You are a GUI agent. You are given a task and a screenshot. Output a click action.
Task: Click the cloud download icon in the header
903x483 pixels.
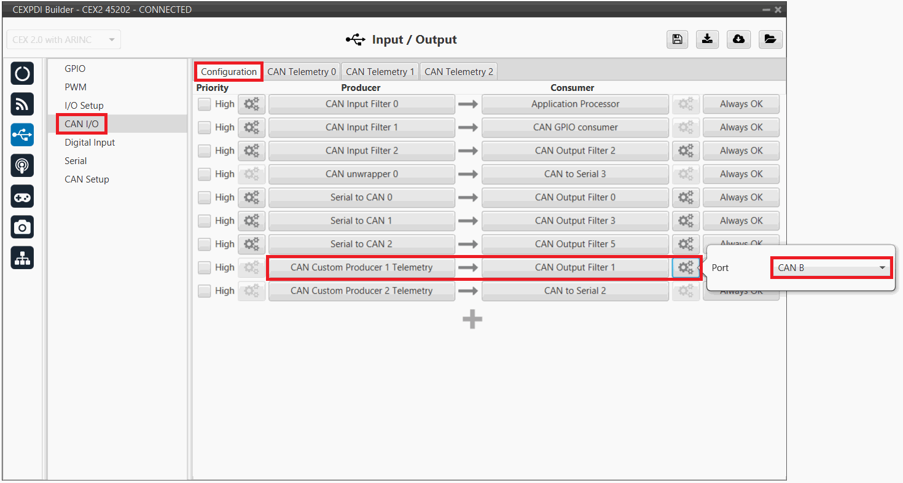point(739,39)
